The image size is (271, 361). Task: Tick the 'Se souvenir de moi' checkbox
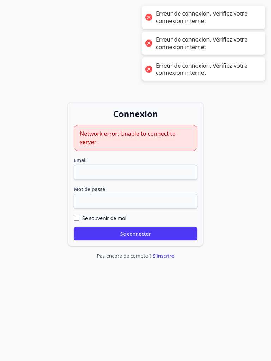(x=77, y=218)
